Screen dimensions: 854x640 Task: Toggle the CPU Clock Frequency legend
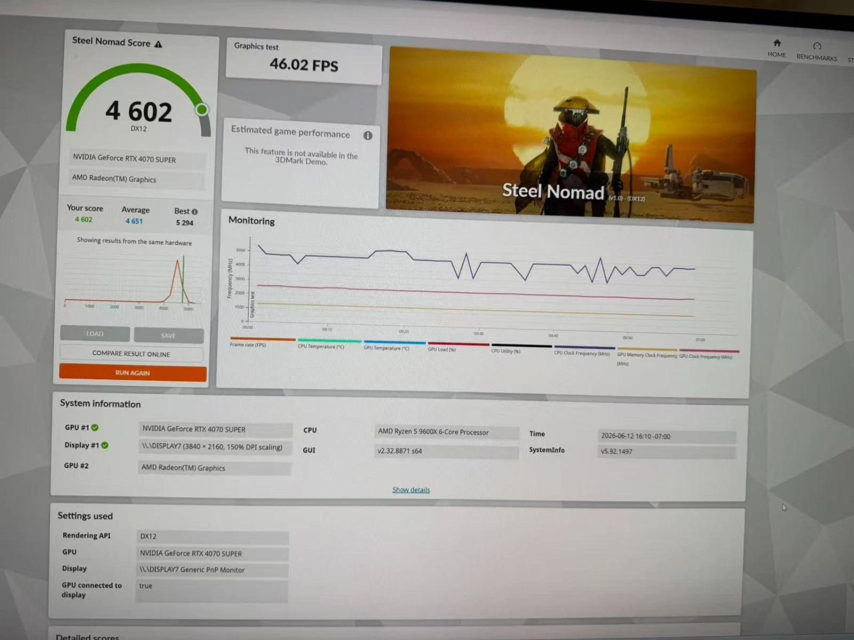[x=584, y=350]
